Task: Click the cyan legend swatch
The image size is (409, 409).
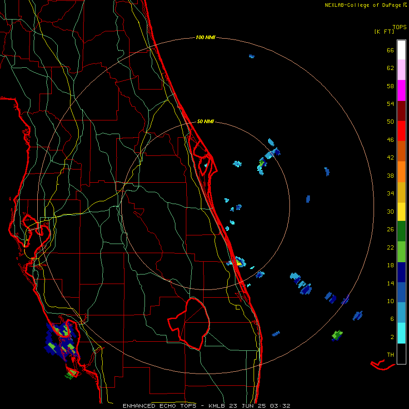Action: pos(401,333)
